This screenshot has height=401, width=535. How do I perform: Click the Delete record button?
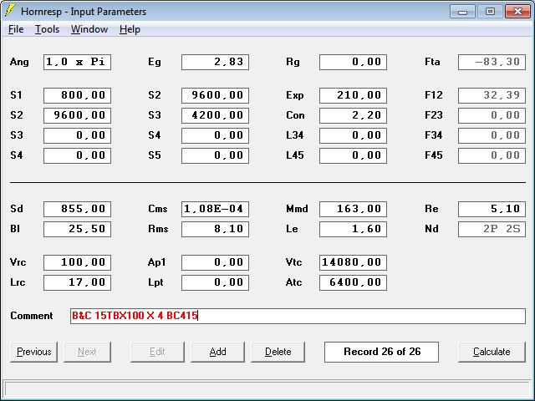(x=278, y=352)
